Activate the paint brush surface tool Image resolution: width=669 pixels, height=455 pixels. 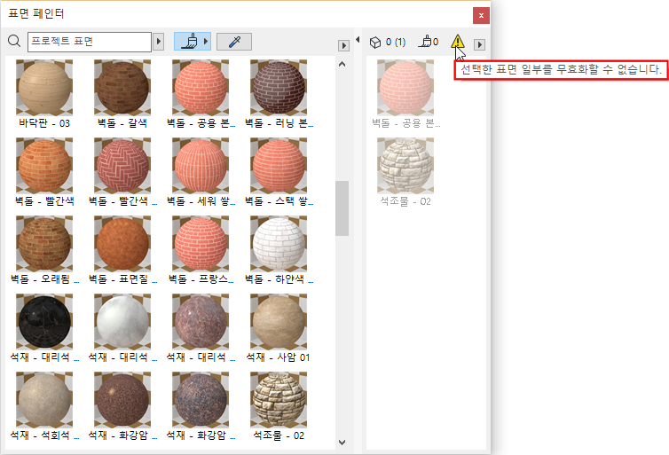tap(188, 42)
